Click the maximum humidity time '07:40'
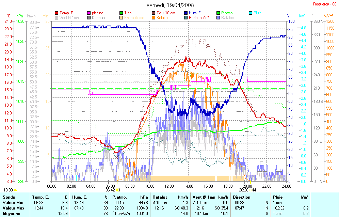This screenshot has height=217, width=339. (79, 208)
